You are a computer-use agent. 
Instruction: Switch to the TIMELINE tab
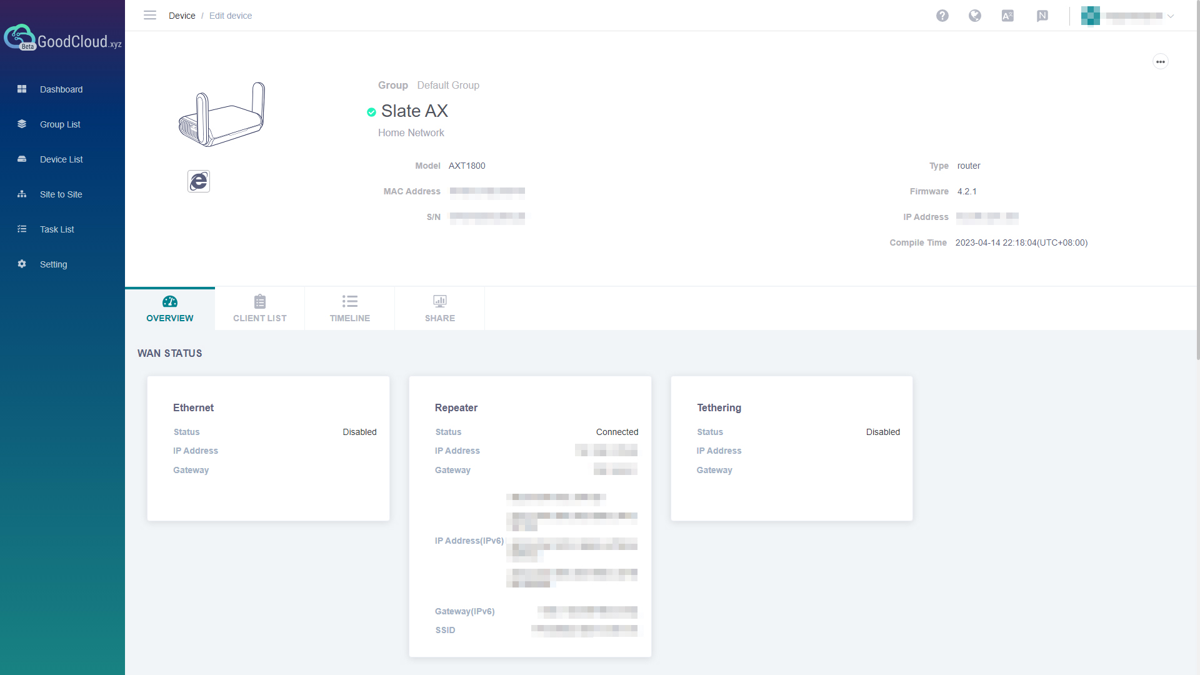point(350,309)
